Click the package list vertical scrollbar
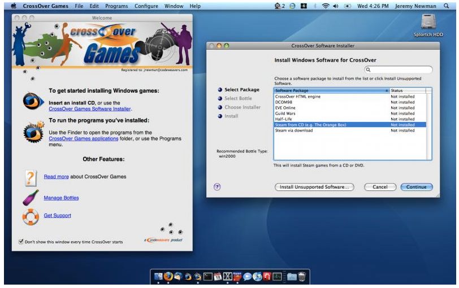This screenshot has height=288, width=459. [429, 126]
